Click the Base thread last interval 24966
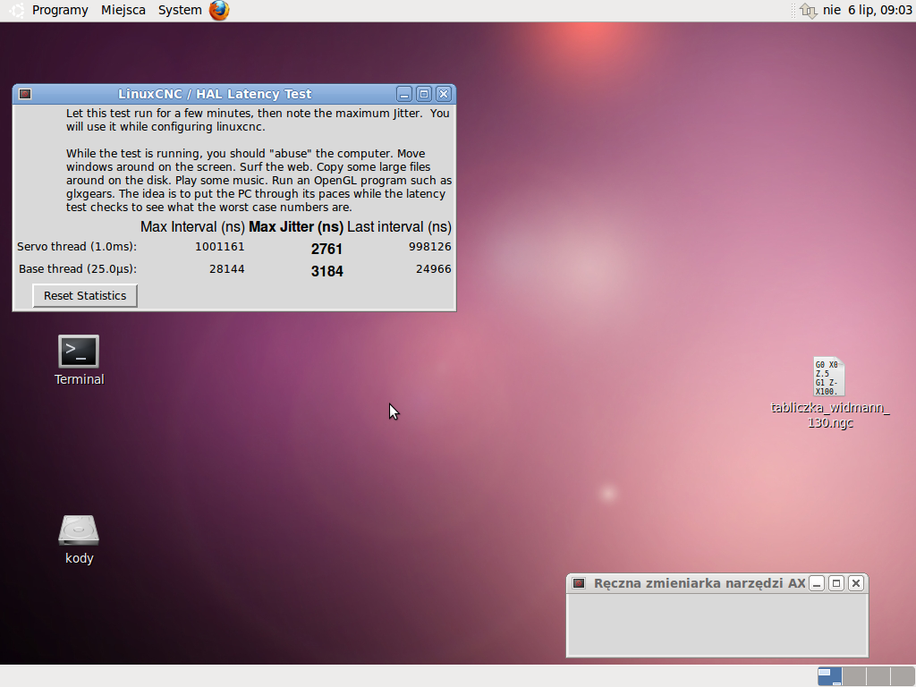The height and width of the screenshot is (687, 916). coord(434,268)
